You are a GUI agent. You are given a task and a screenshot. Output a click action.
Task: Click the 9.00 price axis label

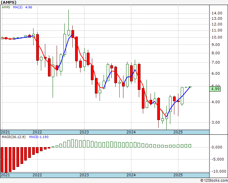pos(216,45)
